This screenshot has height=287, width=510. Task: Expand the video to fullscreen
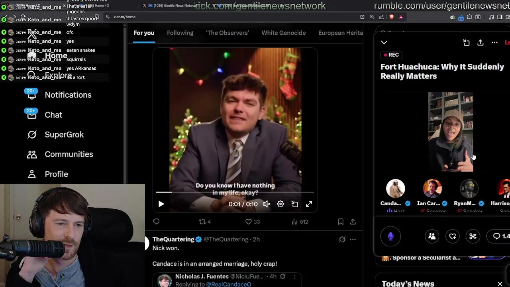[x=309, y=204]
